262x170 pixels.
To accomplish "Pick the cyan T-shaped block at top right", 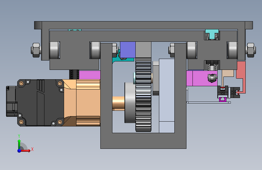I will 212,34.
